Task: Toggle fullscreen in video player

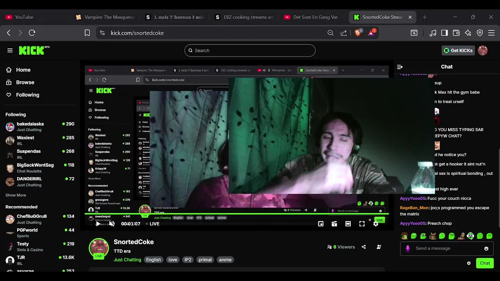Action: pos(362,224)
